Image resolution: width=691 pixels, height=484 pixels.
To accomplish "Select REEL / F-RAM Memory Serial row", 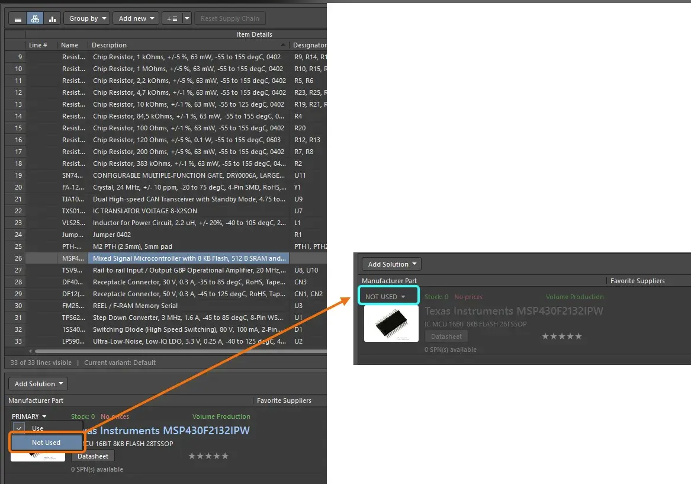I will (x=166, y=306).
